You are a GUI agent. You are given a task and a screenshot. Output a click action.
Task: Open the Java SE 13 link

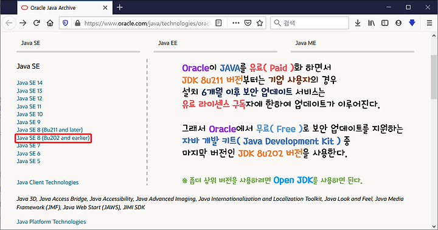pos(29,91)
